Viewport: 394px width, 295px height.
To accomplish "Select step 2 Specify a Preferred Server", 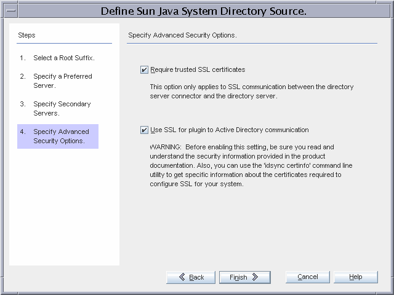I will 56,81.
